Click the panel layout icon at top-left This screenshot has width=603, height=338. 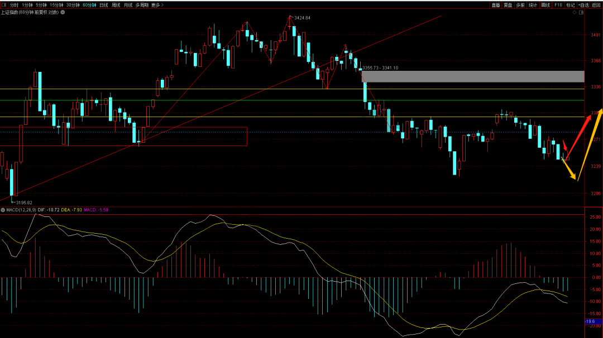(x=4, y=4)
